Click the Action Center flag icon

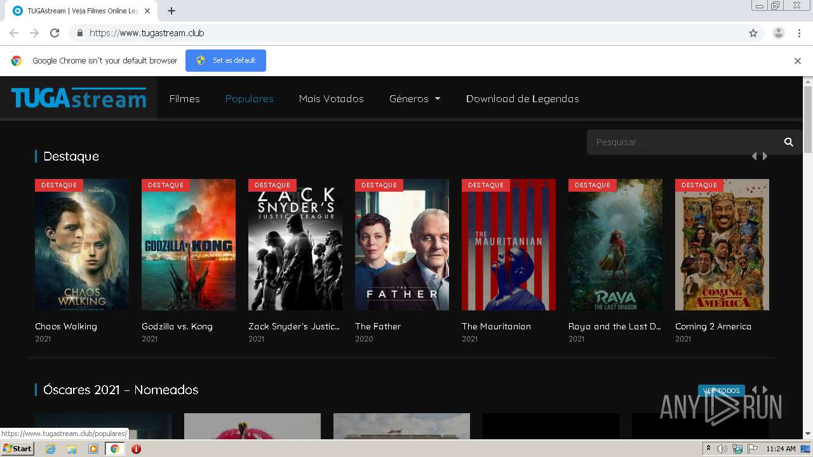(x=753, y=449)
